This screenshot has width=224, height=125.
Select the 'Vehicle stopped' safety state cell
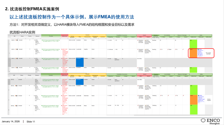click(x=209, y=100)
